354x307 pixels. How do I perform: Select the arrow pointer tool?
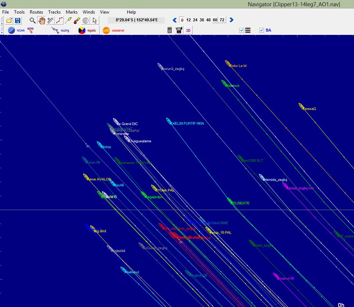94,21
